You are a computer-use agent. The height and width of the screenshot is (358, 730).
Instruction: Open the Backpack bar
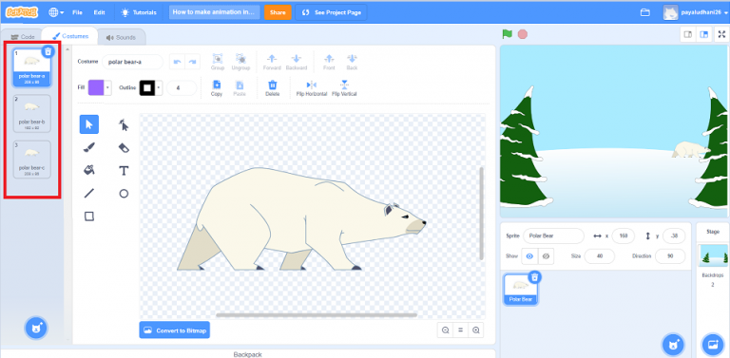click(248, 354)
